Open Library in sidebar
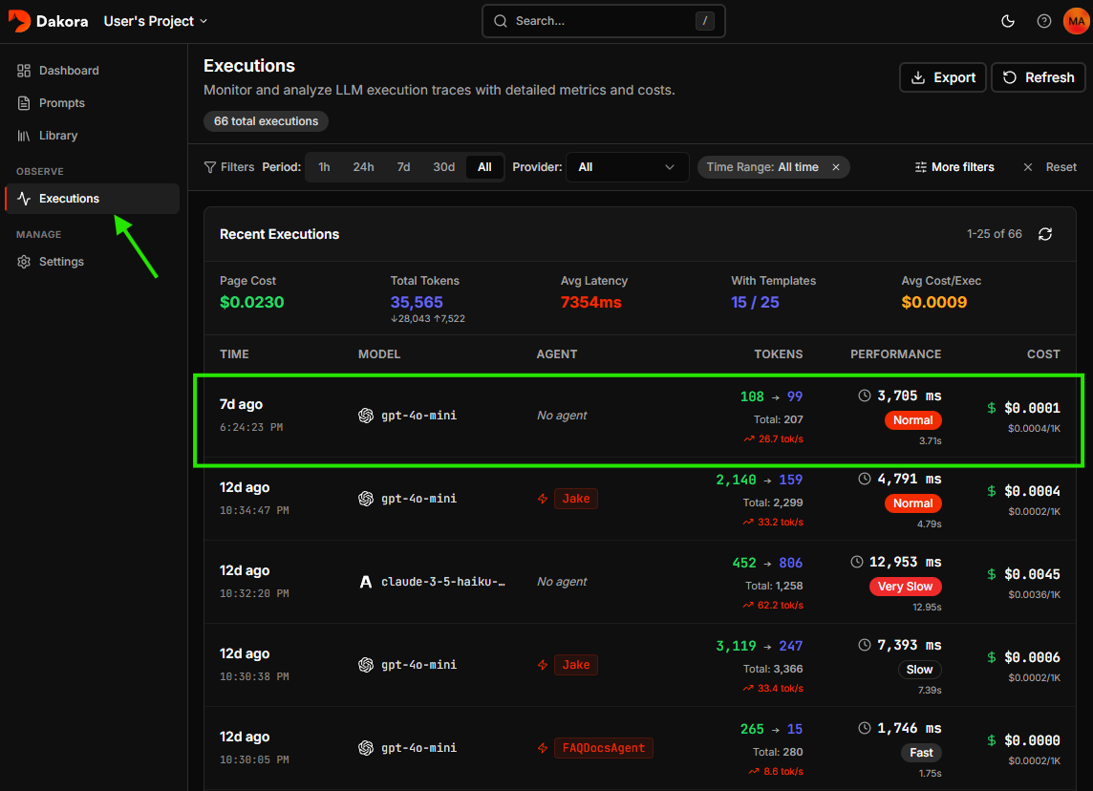This screenshot has width=1093, height=791. pos(92,136)
